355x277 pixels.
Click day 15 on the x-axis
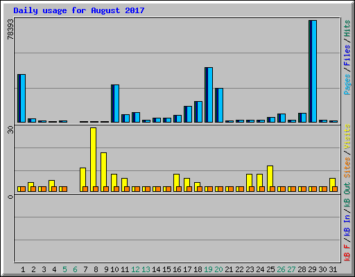[x=166, y=269]
